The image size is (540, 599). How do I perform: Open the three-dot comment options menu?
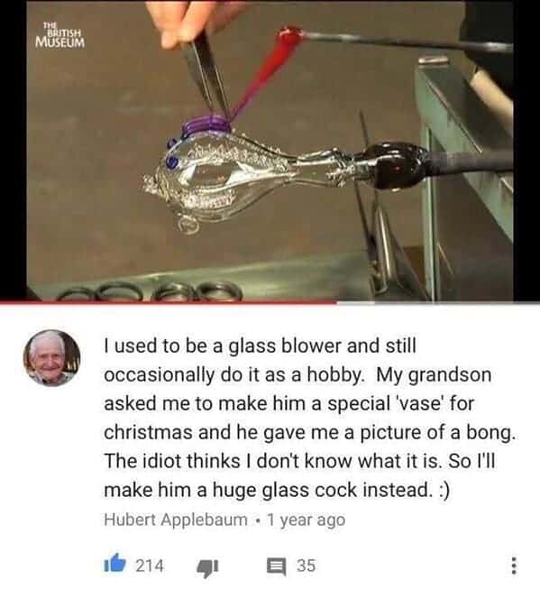pyautogui.click(x=514, y=566)
